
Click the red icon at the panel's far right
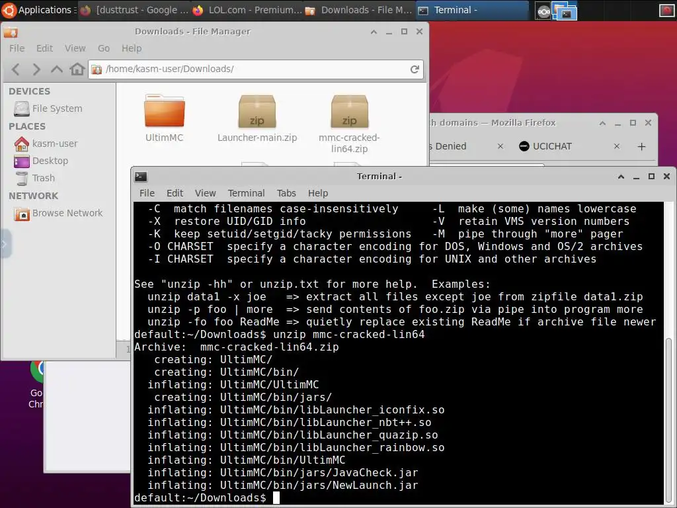coord(667,11)
